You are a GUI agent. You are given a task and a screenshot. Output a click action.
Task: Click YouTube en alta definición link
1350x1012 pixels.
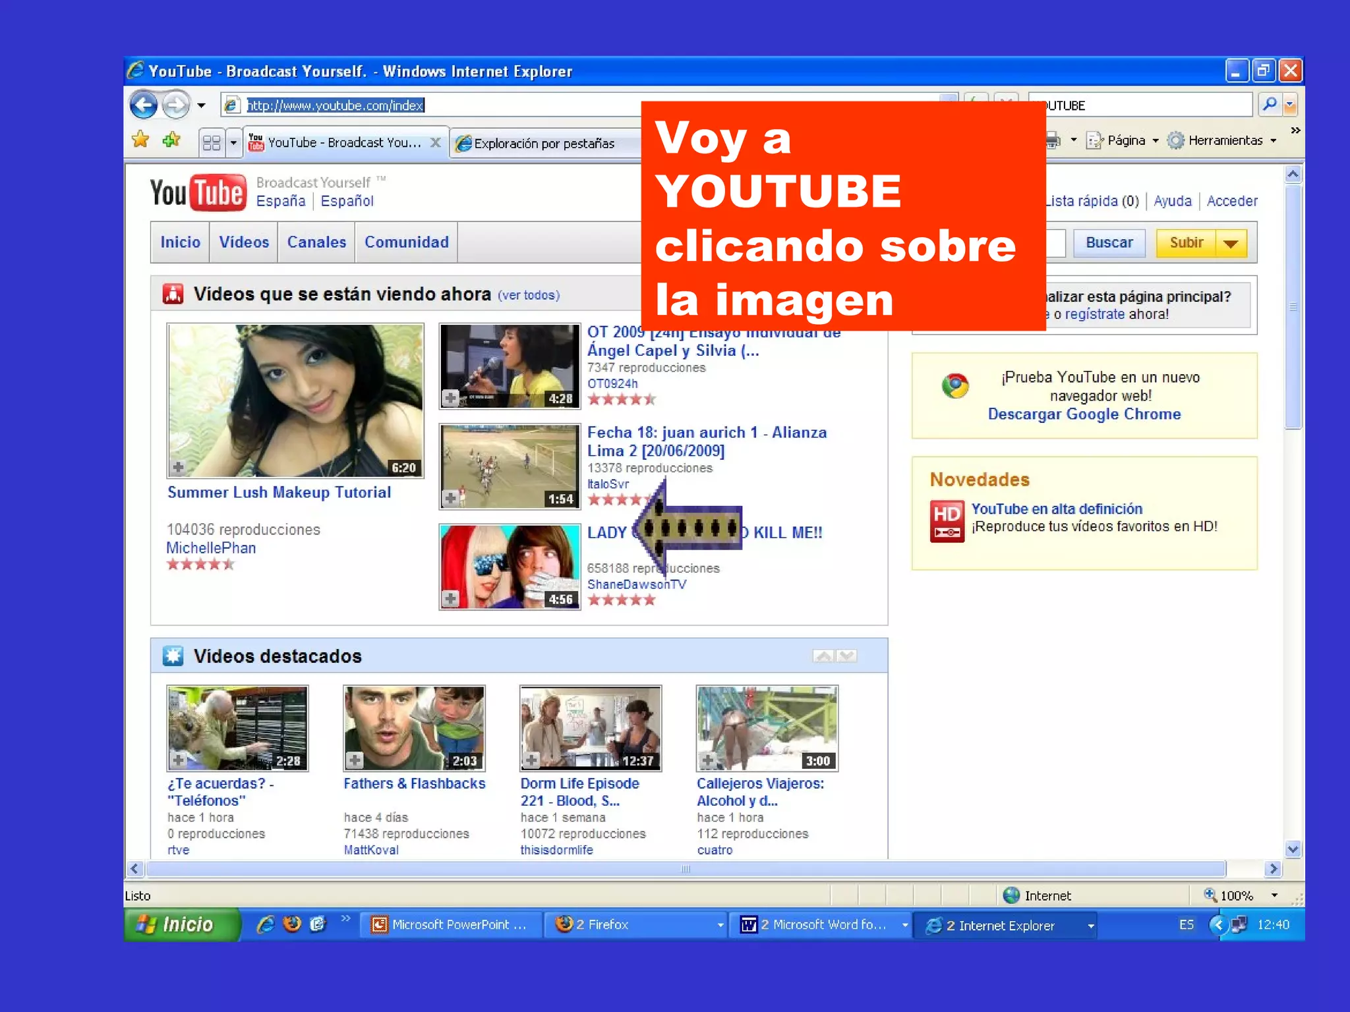[1057, 509]
